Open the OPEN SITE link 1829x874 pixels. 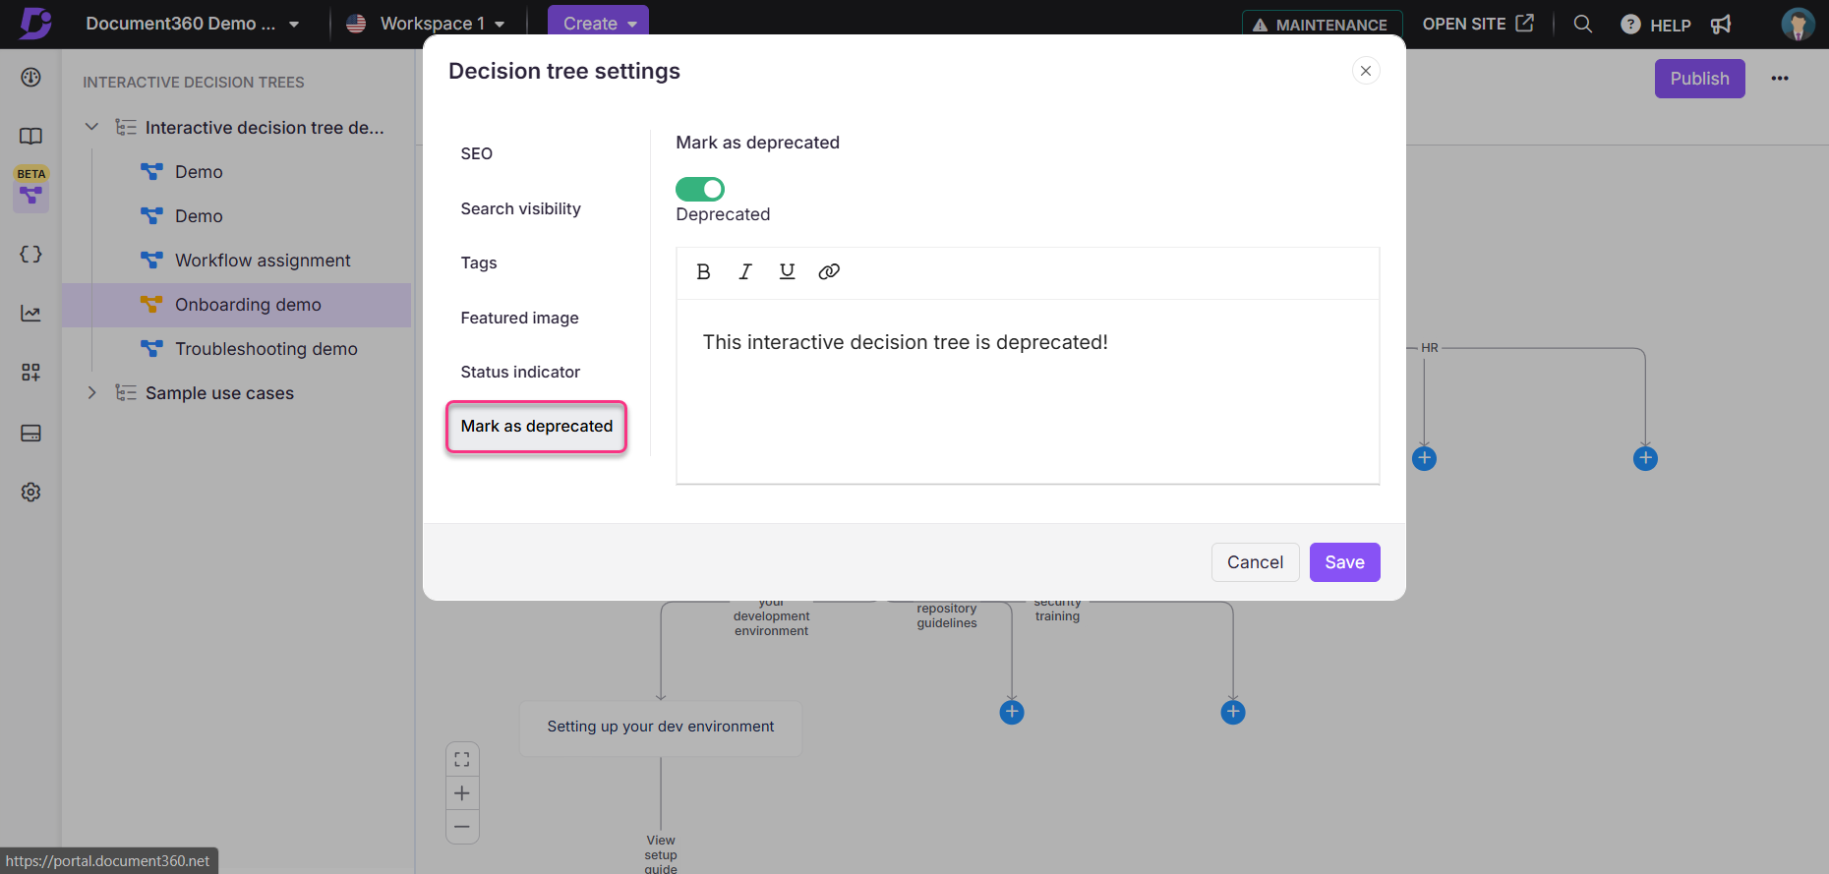point(1478,24)
